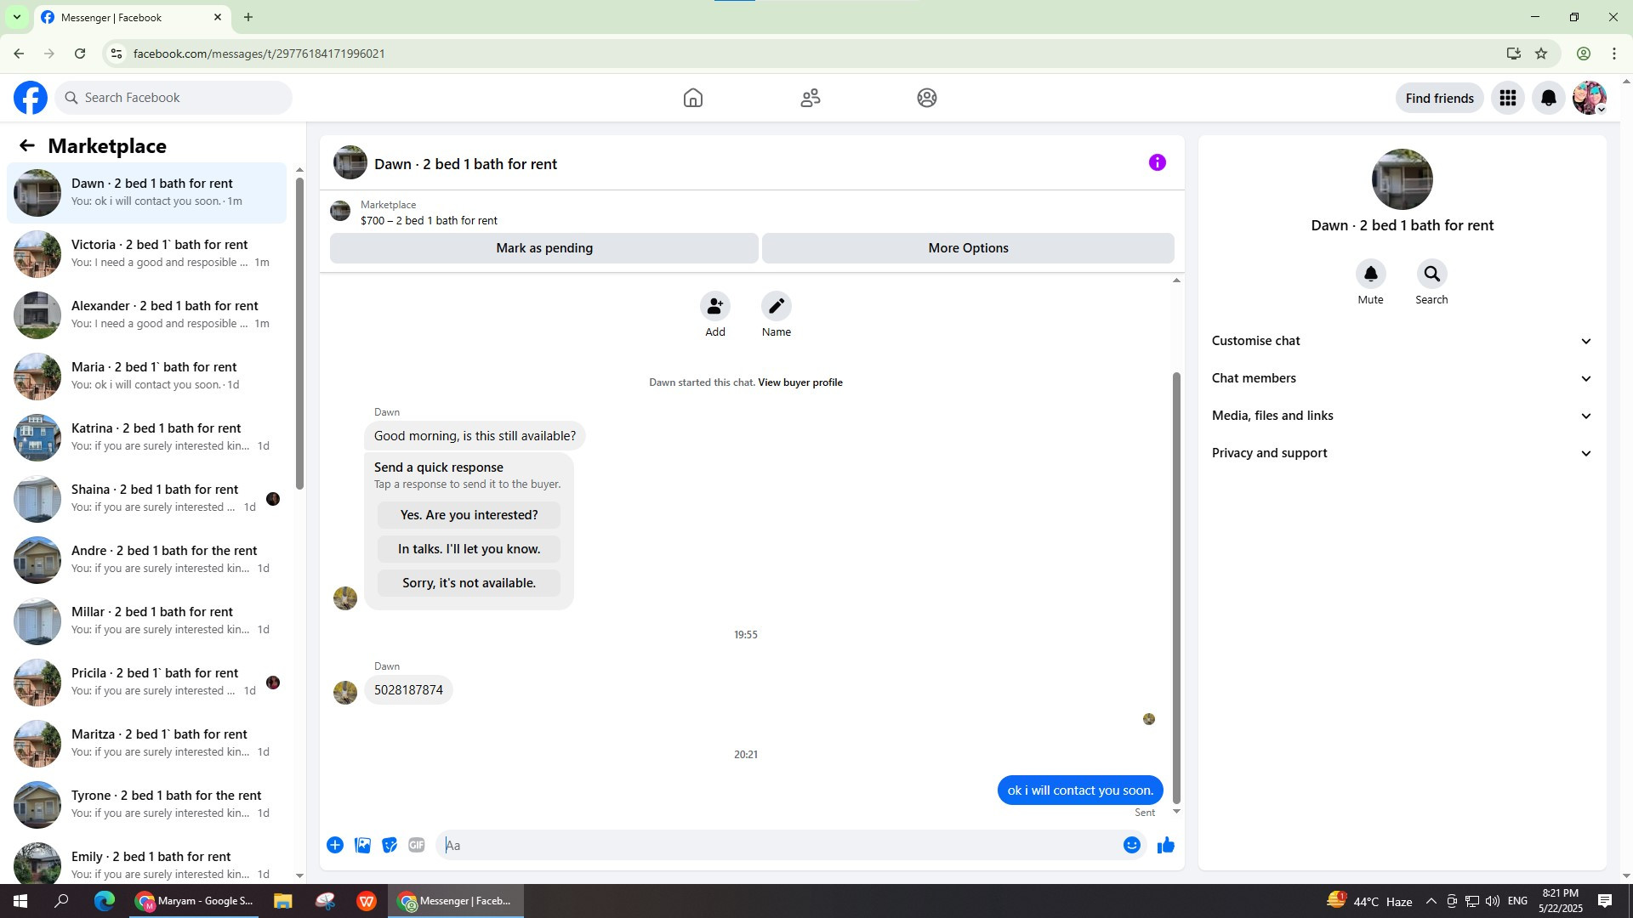Open Maria's conversation
Viewport: 1633px width, 918px height.
point(146,377)
